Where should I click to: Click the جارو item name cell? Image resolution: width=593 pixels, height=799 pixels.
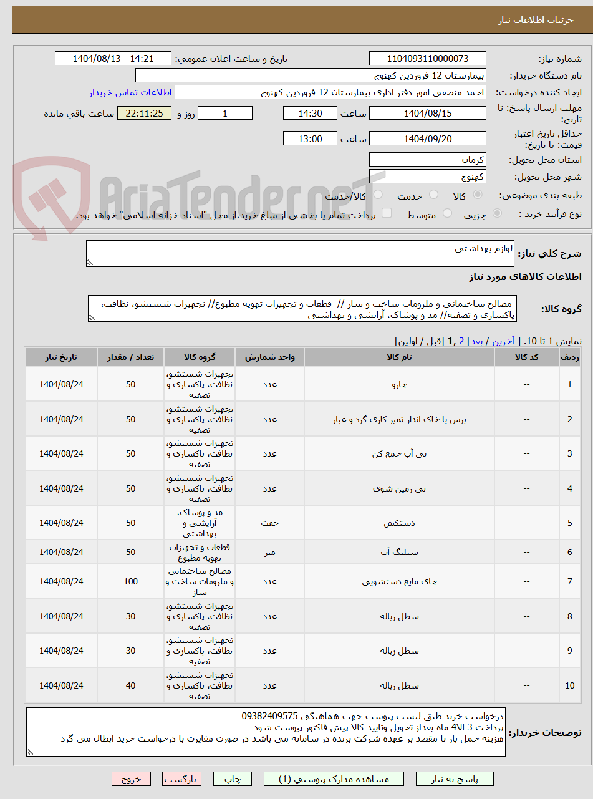point(399,384)
